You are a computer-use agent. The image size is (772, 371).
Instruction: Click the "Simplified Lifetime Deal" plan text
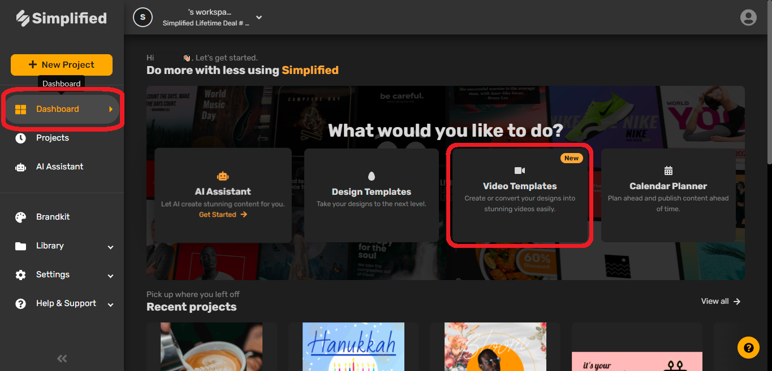[206, 23]
